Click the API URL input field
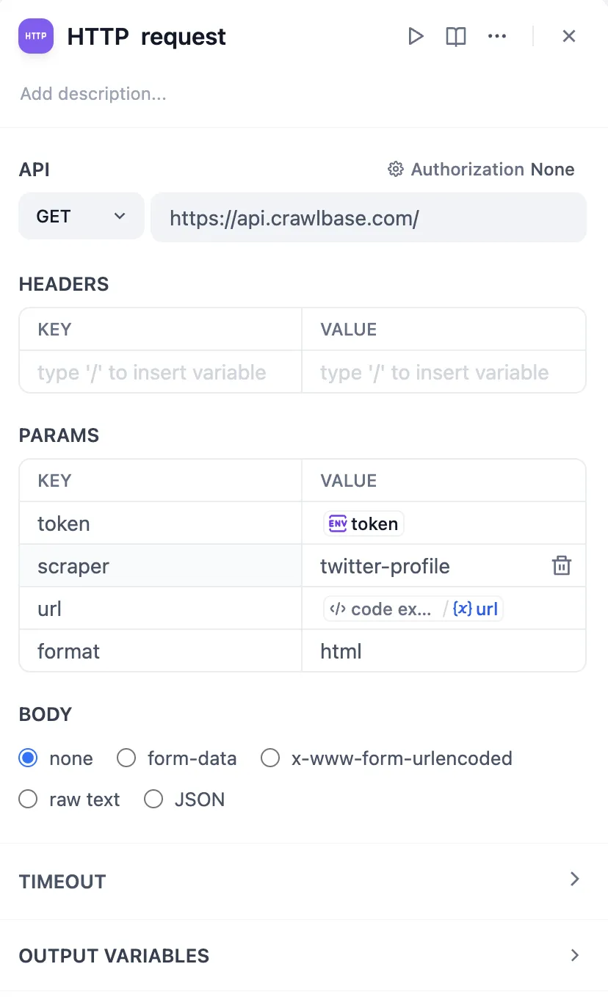608x997 pixels. pos(368,217)
